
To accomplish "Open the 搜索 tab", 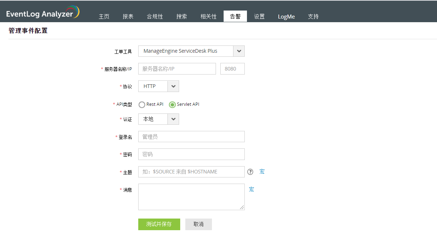I will tap(182, 17).
